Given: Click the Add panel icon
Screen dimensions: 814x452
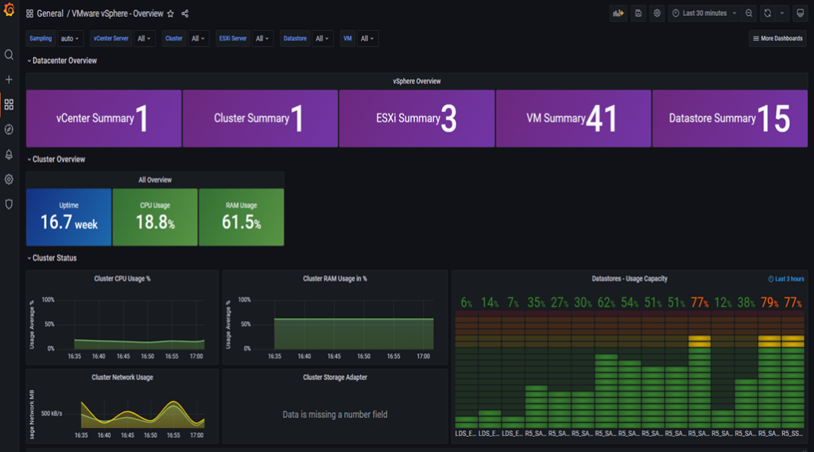Looking at the screenshot, I should pyautogui.click(x=618, y=14).
